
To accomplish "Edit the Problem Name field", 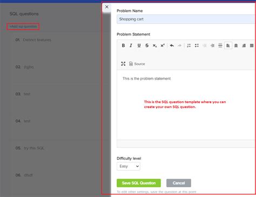I will 186,19.
